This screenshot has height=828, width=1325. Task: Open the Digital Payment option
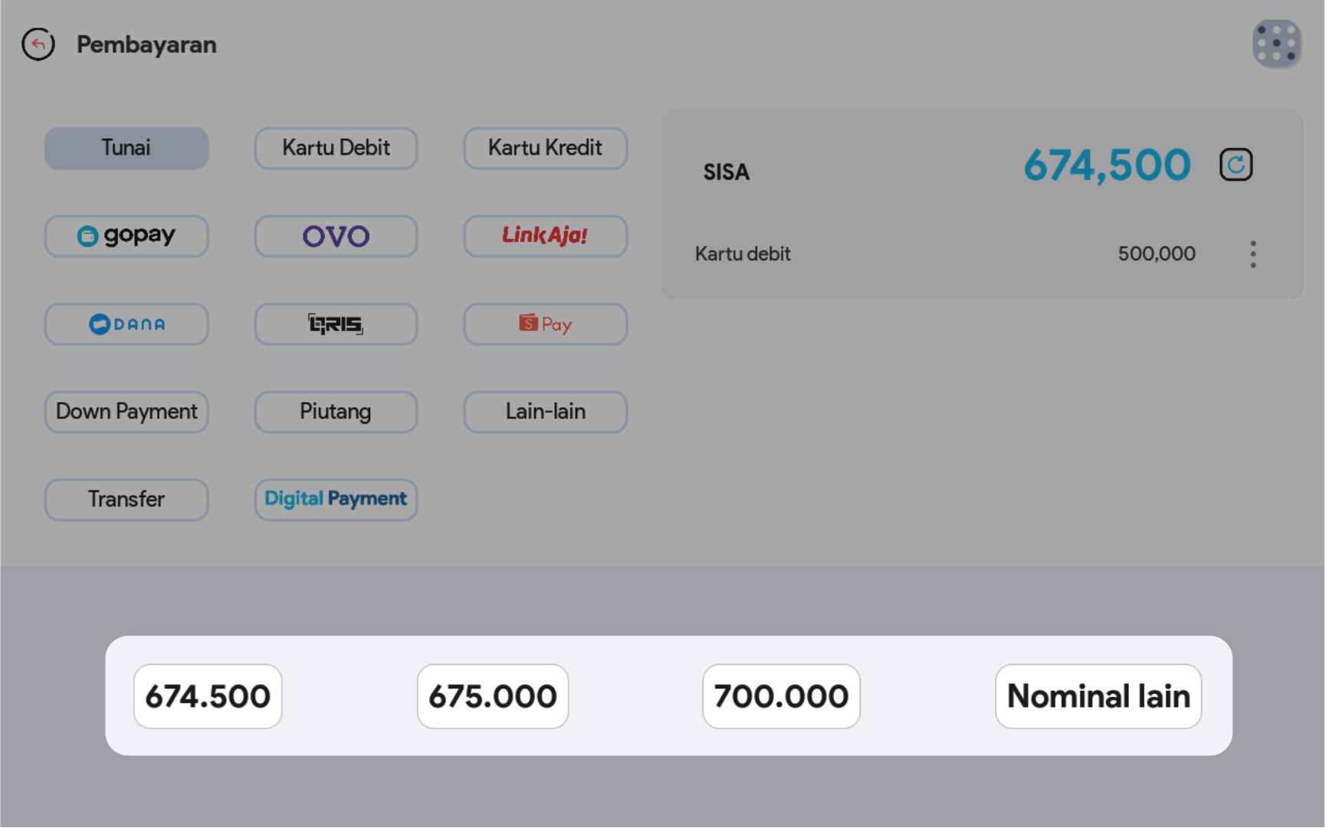tap(336, 499)
